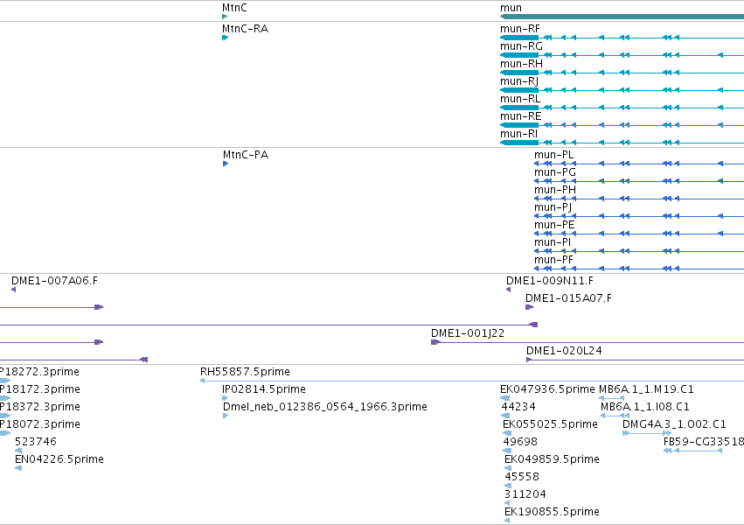Select the mun-RE transcript
The image size is (744, 525).
[622, 125]
